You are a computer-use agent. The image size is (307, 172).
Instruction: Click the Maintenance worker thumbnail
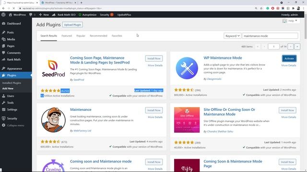[x=53, y=120]
